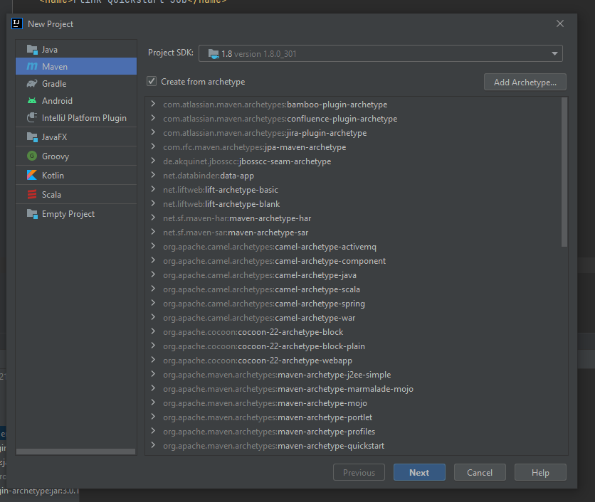Click the sidebar horizontal scrollbar
The height and width of the screenshot is (502, 595).
(x=76, y=452)
